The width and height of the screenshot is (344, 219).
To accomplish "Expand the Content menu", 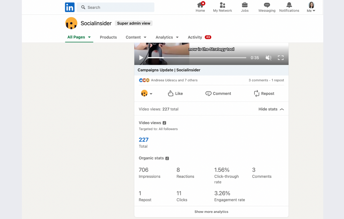I will [x=136, y=37].
